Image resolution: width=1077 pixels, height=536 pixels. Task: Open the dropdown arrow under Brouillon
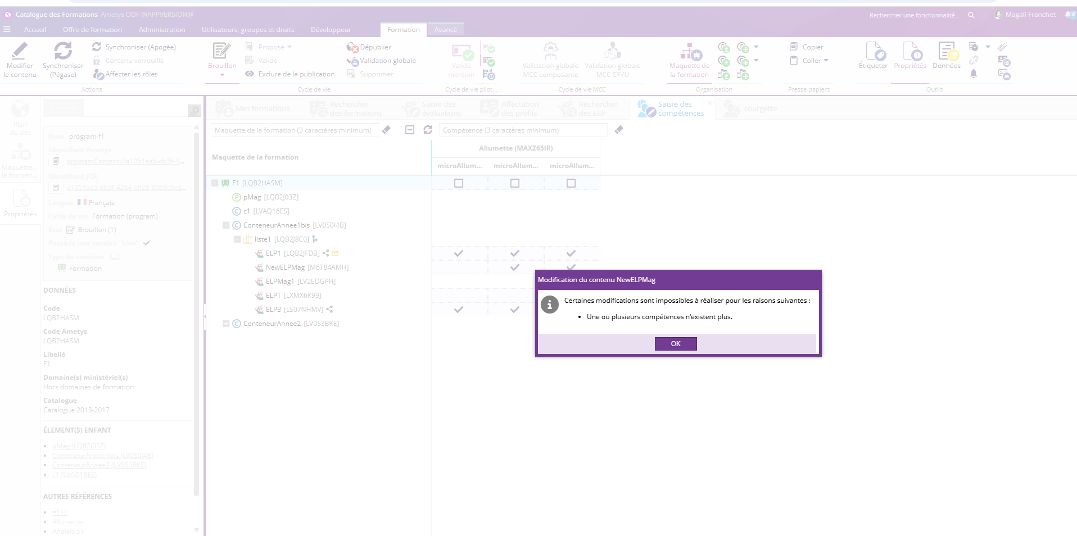[x=222, y=75]
